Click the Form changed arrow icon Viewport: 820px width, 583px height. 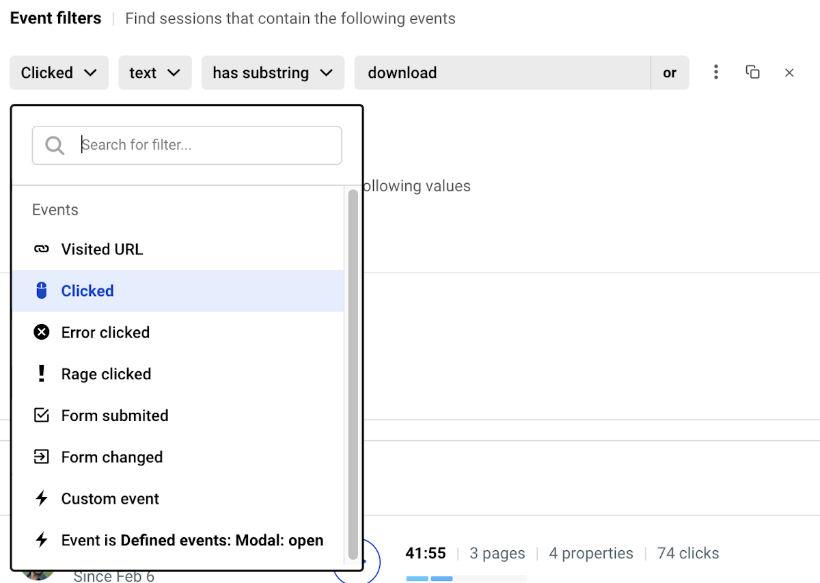(42, 457)
